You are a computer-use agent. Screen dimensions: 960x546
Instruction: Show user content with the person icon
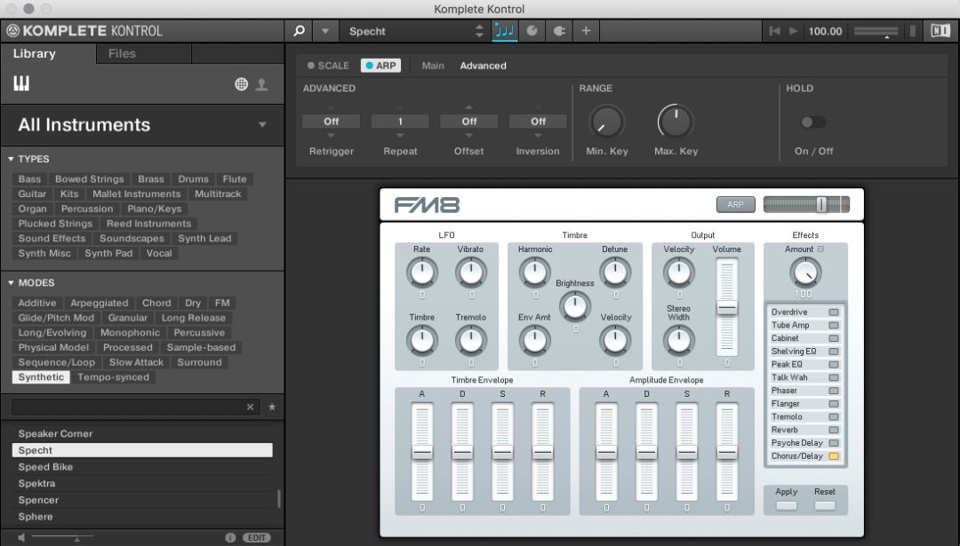[x=261, y=84]
